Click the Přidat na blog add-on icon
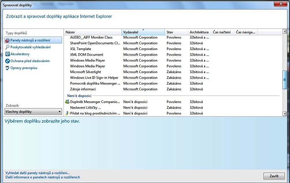290x183 pixels. pos(67,113)
